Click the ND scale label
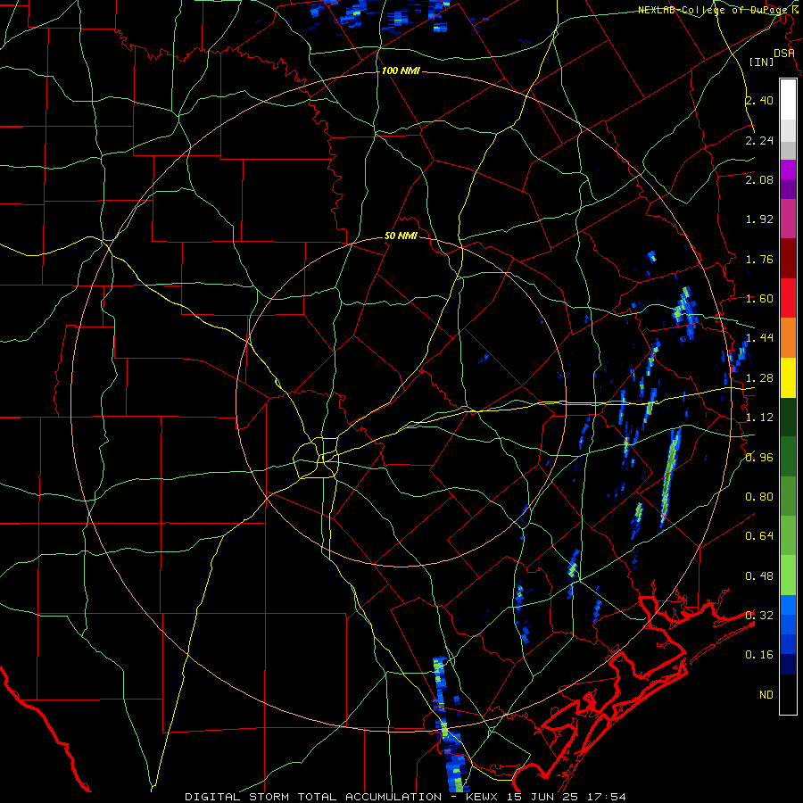 (766, 695)
